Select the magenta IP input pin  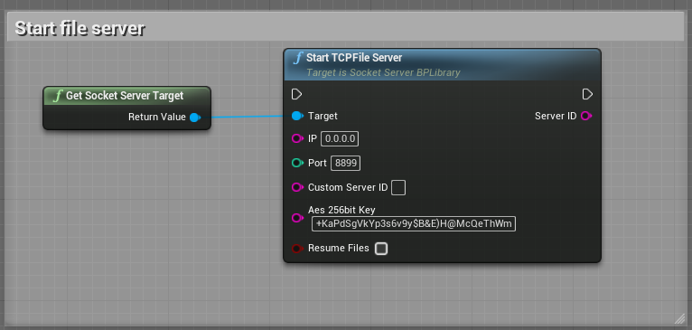(297, 138)
